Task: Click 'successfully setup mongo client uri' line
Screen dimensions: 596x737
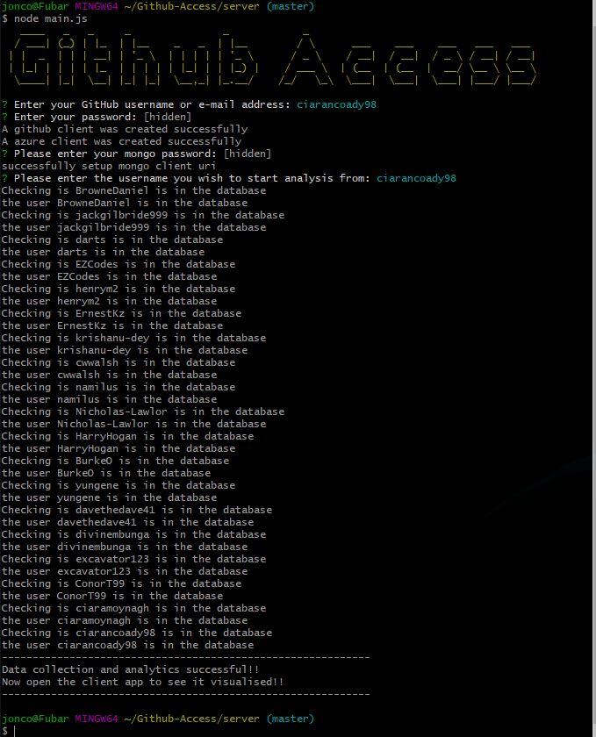Action: [109, 166]
